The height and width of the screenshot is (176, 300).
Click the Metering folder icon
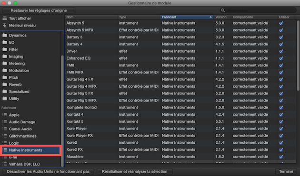coord(5,64)
